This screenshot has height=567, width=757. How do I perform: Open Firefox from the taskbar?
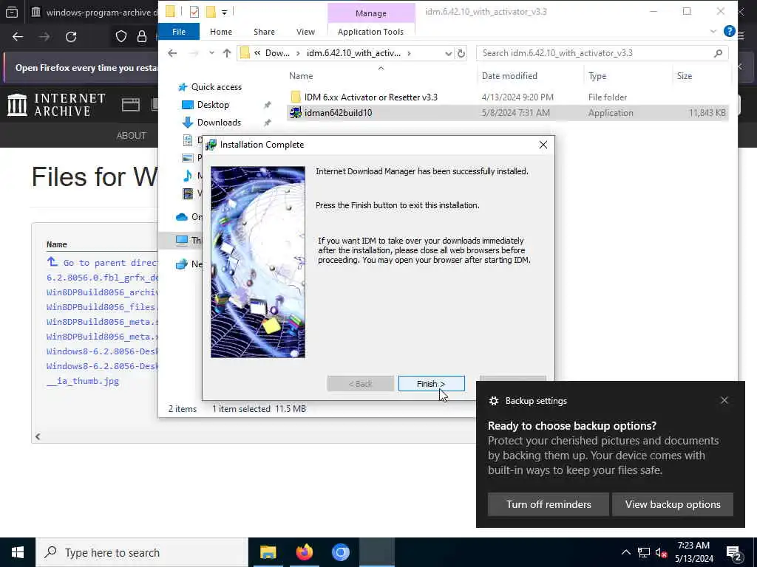coord(304,552)
